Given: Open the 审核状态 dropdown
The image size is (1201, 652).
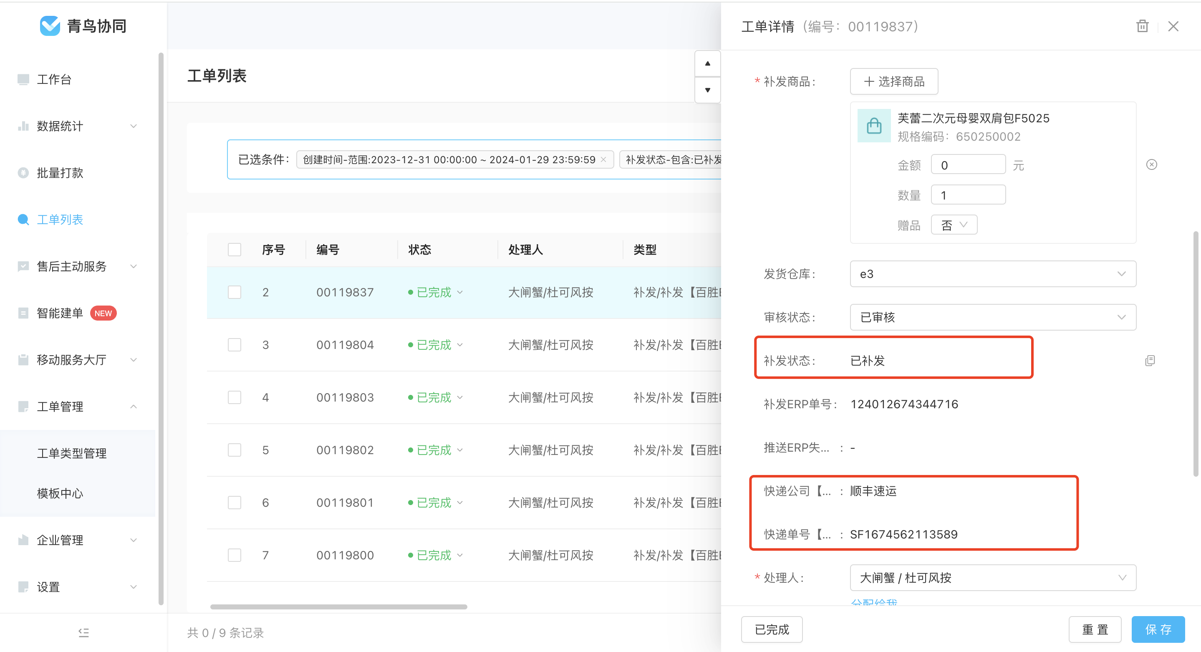Looking at the screenshot, I should (993, 317).
